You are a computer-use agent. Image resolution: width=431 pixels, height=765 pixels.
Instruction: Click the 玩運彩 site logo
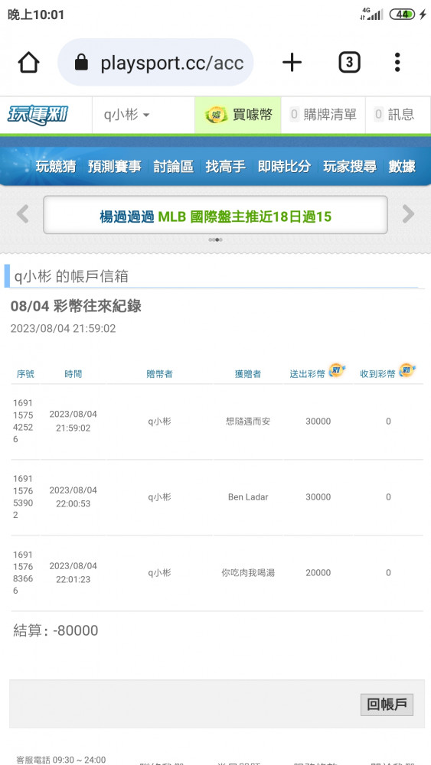point(38,116)
